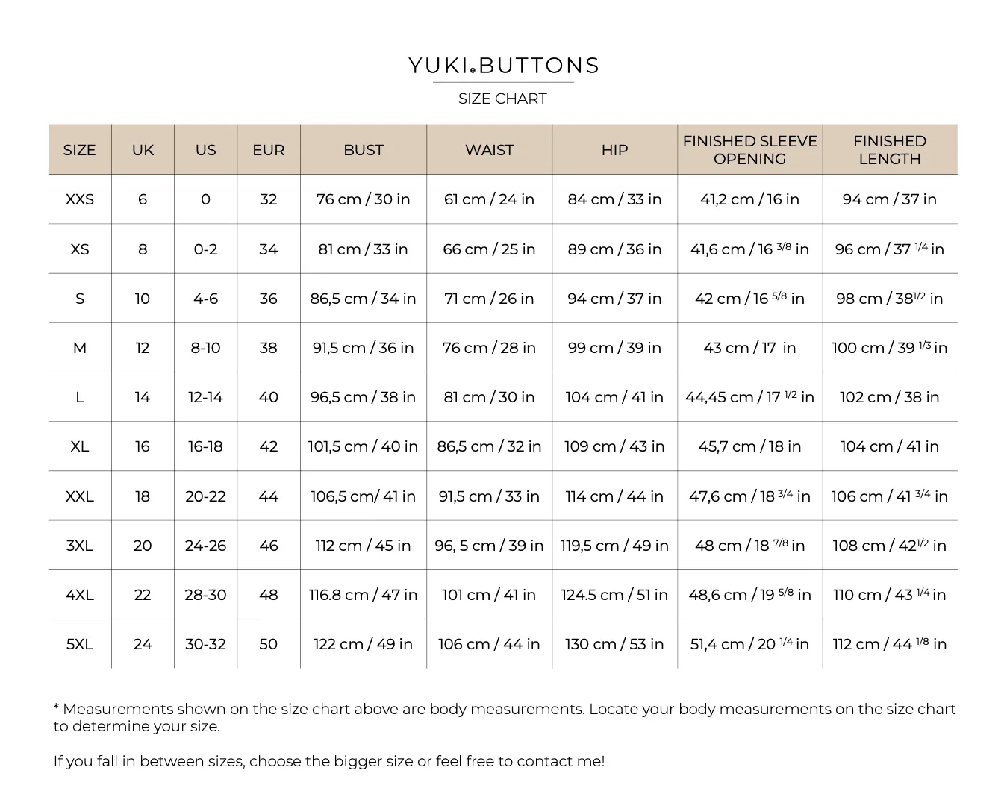Click the XXL finished length 106 cm cell
1007x806 pixels.
[x=890, y=496]
